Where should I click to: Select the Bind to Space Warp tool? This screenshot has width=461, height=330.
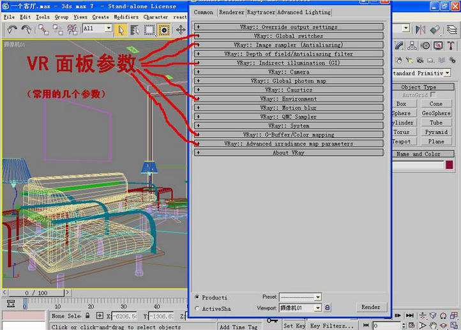click(x=72, y=29)
